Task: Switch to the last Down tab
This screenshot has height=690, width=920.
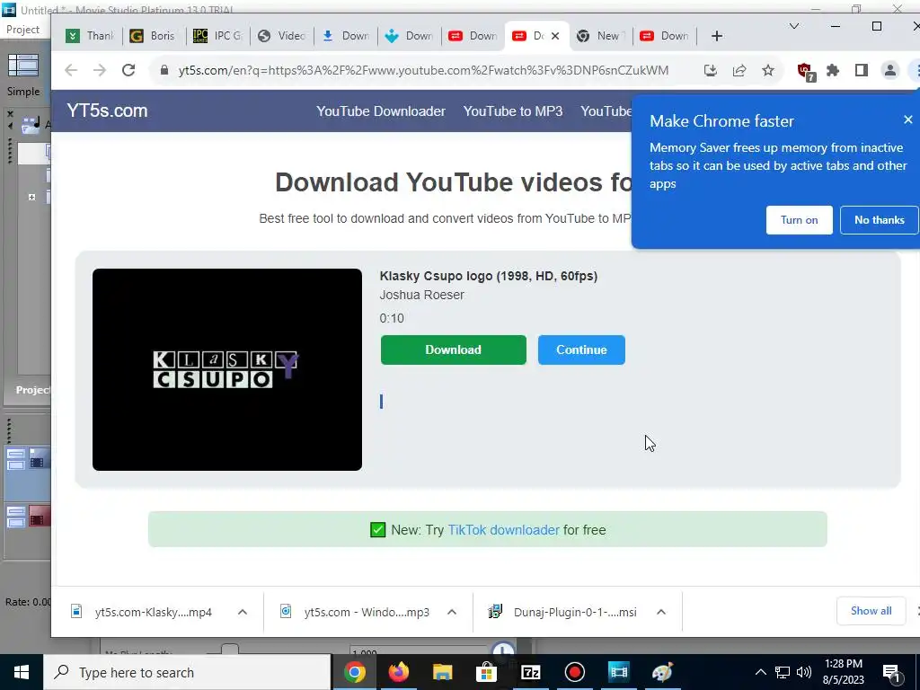Action: pyautogui.click(x=665, y=36)
